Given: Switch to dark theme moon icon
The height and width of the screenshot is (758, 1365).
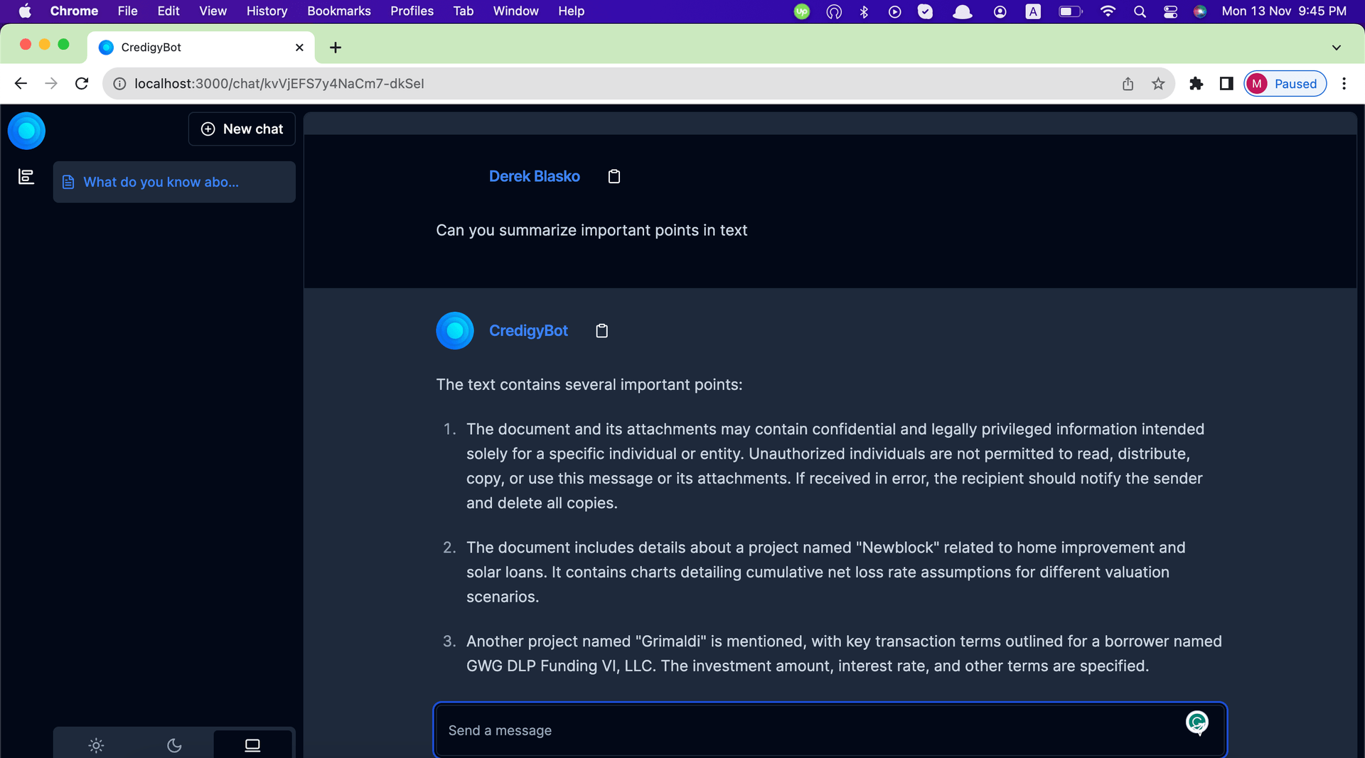Looking at the screenshot, I should 174,745.
